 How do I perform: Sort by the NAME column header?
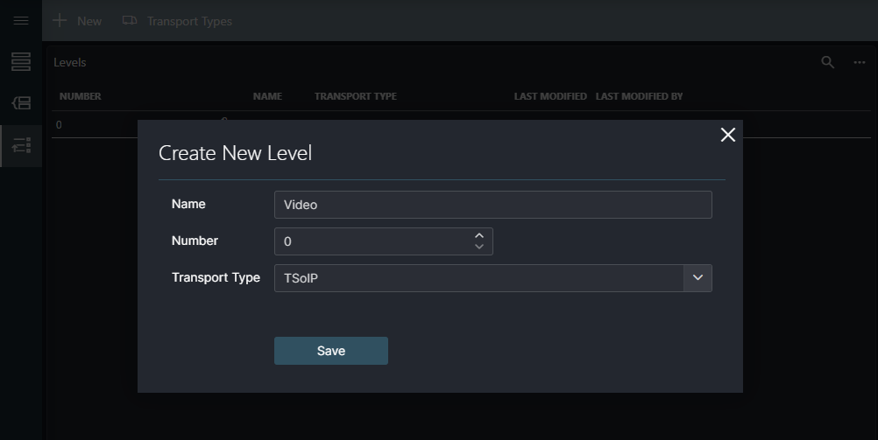[267, 96]
